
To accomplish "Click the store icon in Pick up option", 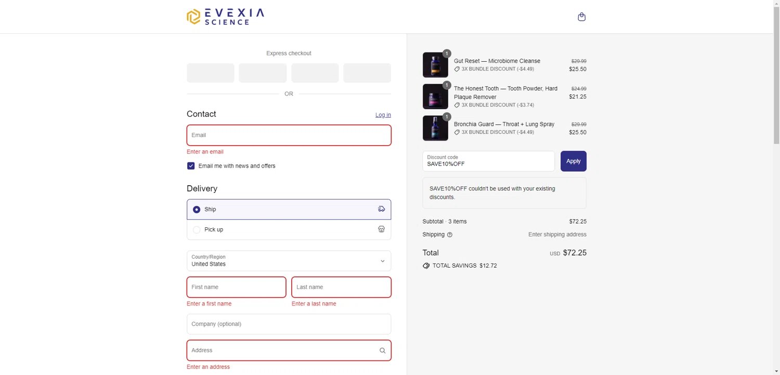I will click(x=381, y=229).
